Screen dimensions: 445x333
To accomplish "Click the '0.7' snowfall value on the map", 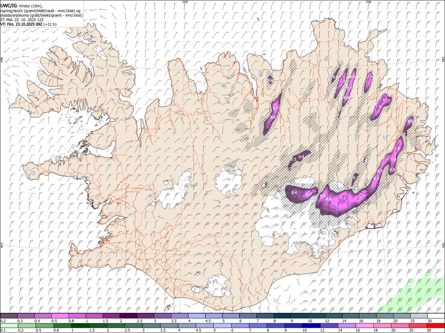I will [380, 171].
